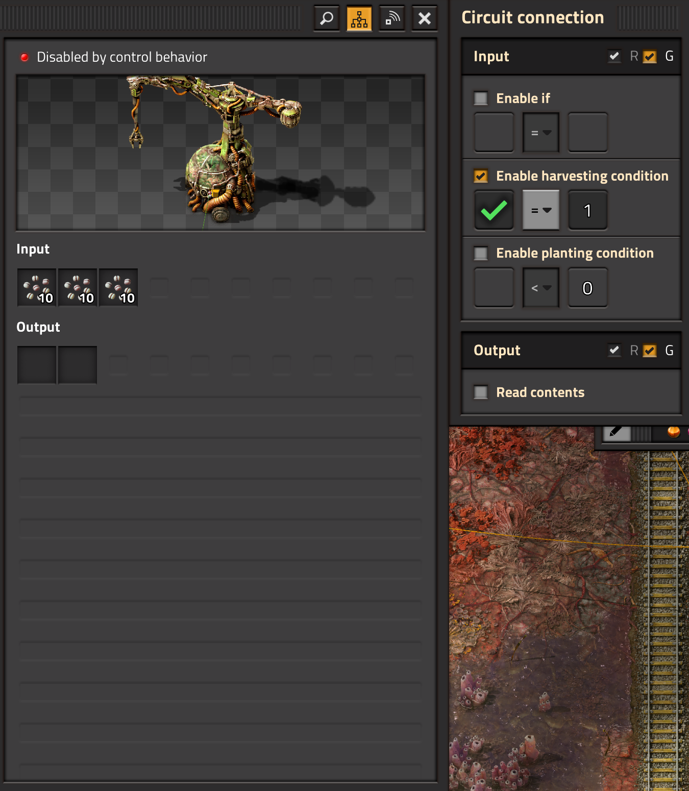
Task: Toggle the circuit network icon
Action: [359, 19]
